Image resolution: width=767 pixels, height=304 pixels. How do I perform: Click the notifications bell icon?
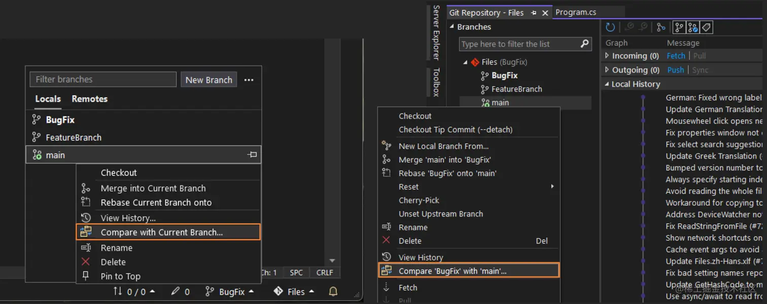[x=333, y=292]
